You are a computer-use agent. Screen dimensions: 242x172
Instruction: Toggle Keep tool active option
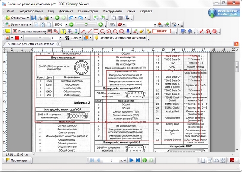click(x=120, y=38)
